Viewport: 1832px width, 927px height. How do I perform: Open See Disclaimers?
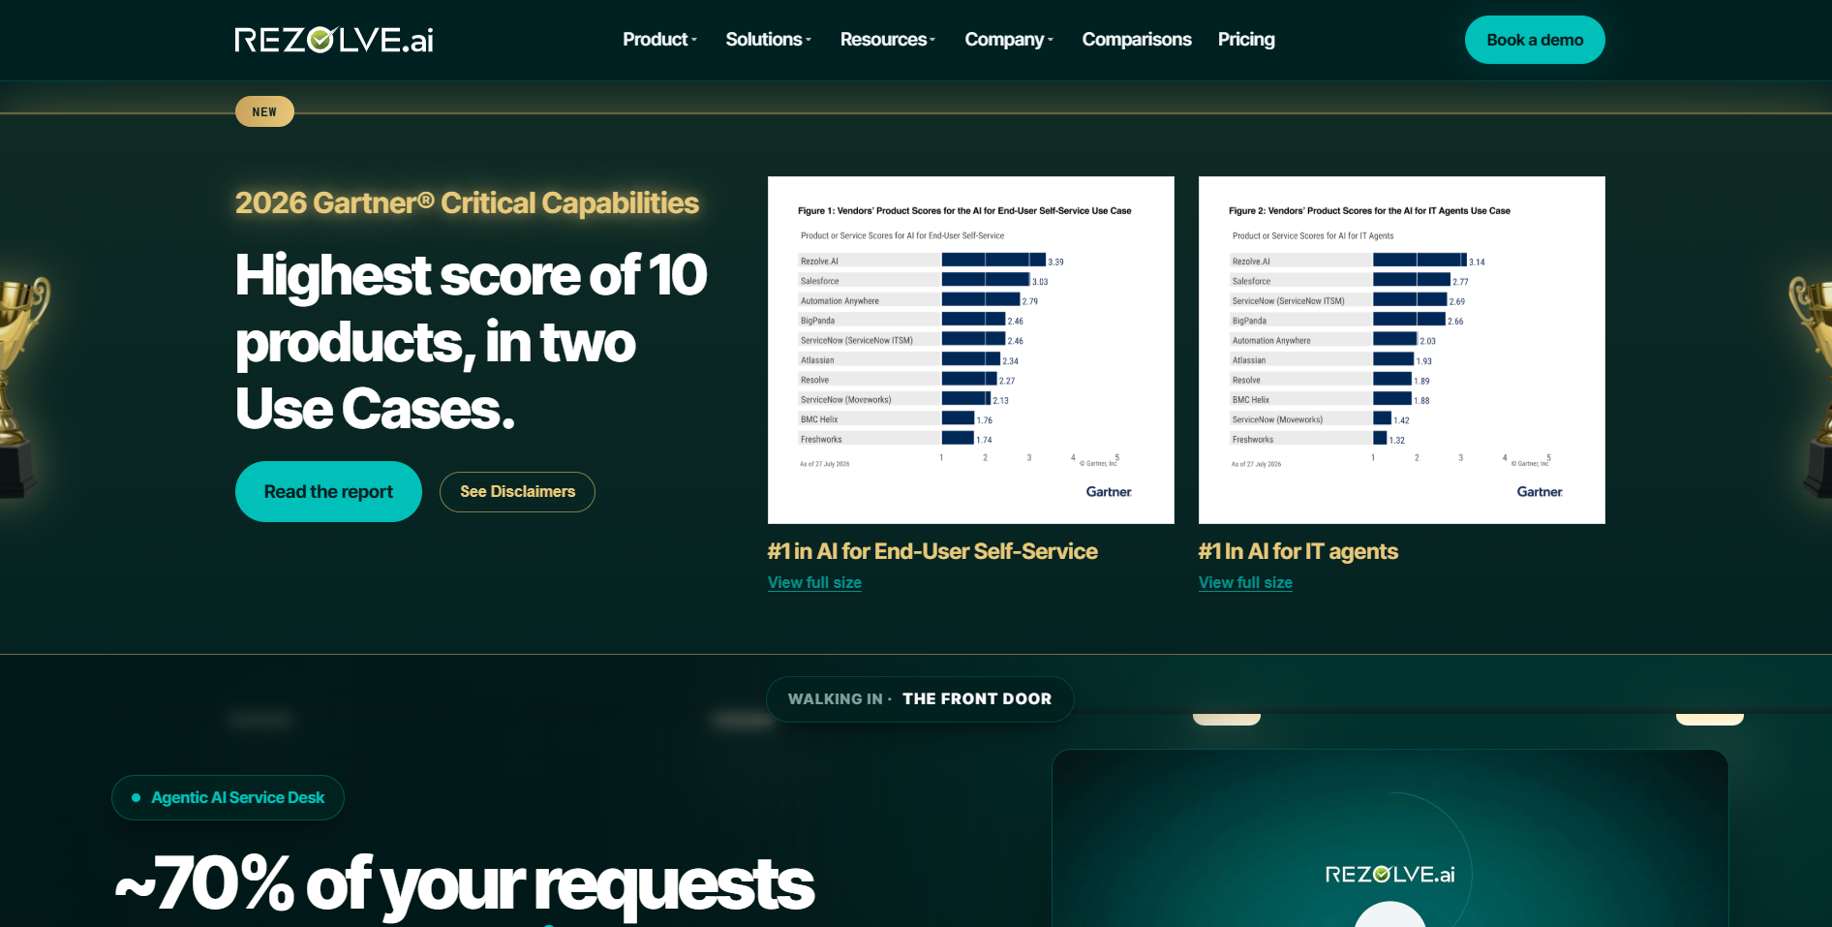point(517,492)
